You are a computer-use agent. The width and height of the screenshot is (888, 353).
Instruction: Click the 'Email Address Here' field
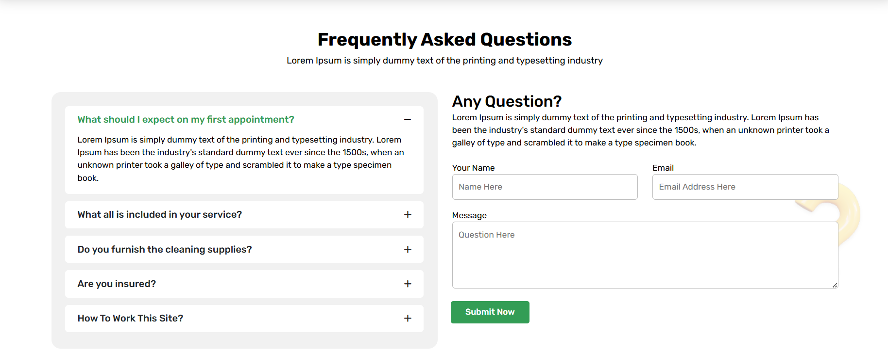[745, 187]
